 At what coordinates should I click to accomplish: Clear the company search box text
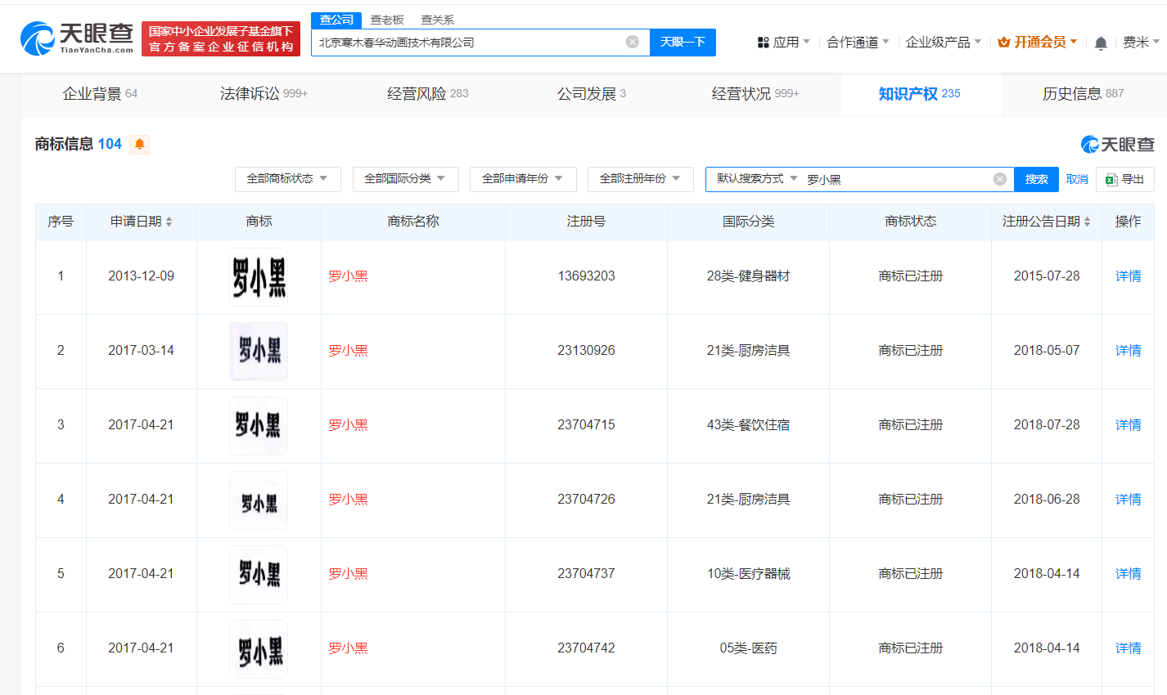633,42
